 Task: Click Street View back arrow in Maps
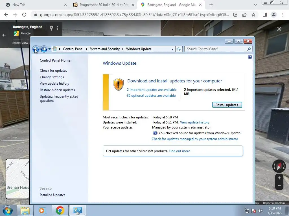tap(4, 35)
